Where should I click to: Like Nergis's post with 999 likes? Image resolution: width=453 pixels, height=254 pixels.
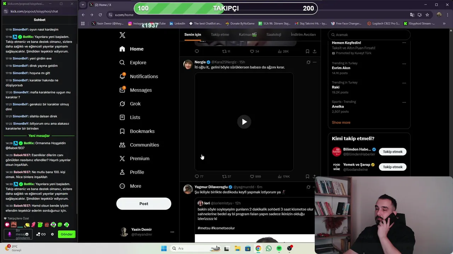click(255, 176)
